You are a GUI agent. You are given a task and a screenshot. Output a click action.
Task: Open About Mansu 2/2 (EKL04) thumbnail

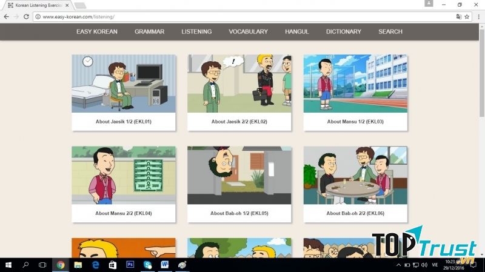[124, 175]
